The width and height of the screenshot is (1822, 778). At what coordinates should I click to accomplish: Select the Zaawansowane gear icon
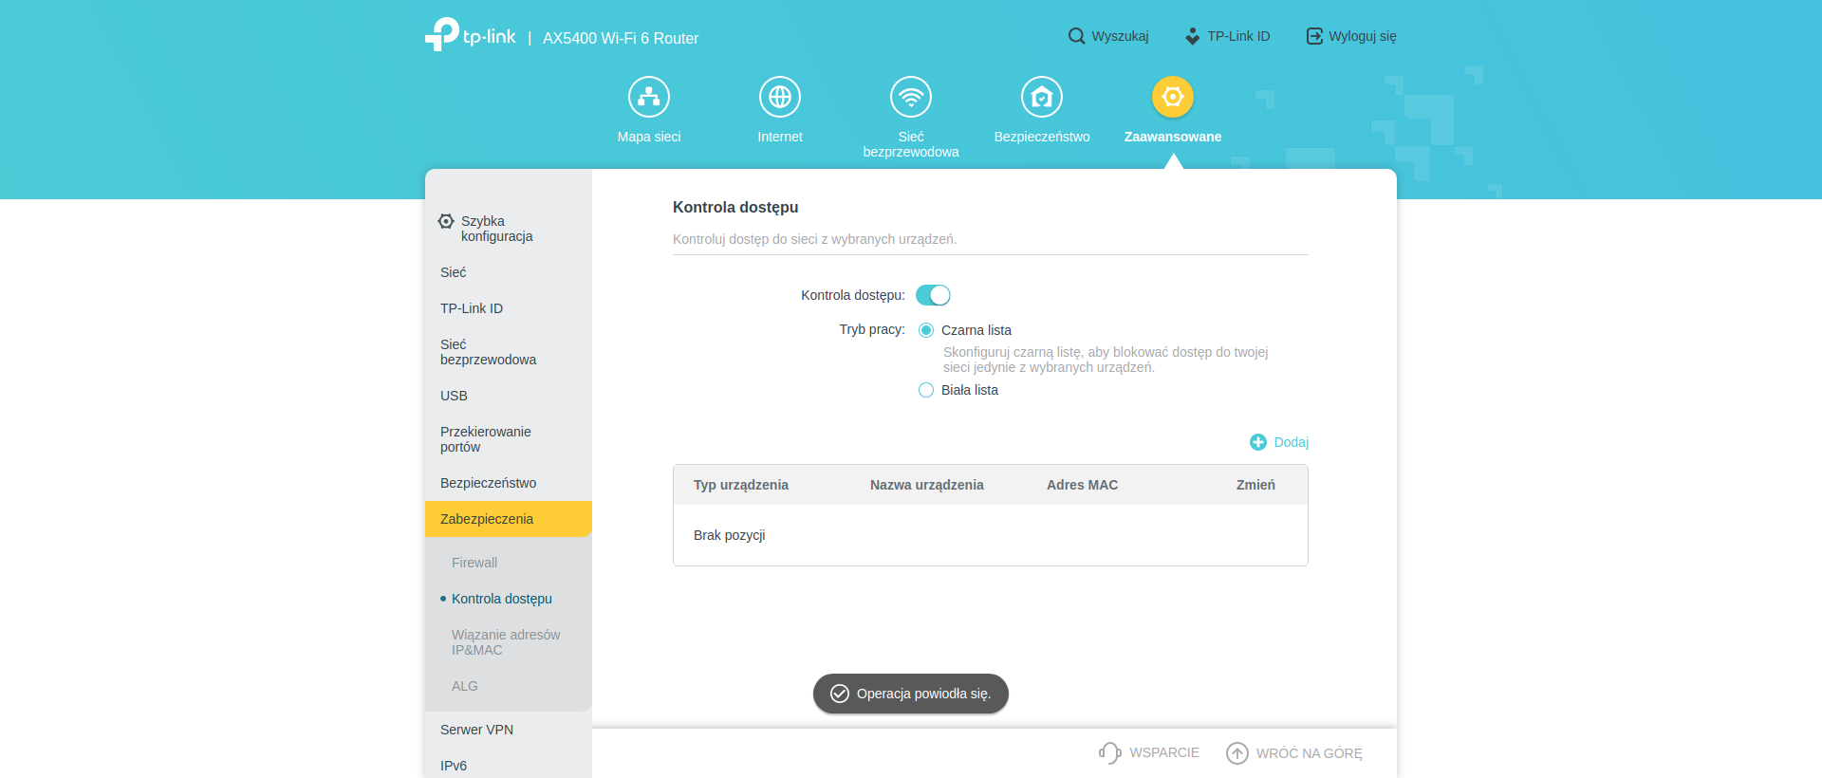tap(1173, 97)
